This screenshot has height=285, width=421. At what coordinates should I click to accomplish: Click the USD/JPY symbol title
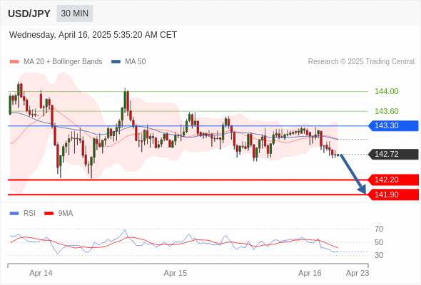(29, 14)
